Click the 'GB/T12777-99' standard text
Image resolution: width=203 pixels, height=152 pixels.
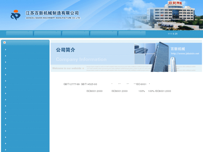pos(71,84)
